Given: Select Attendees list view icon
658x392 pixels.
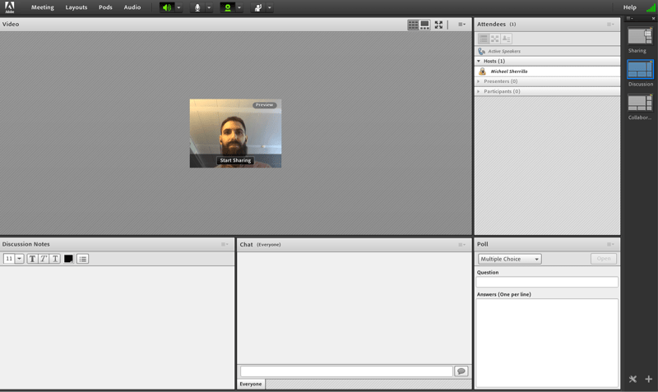Looking at the screenshot, I should (x=484, y=39).
